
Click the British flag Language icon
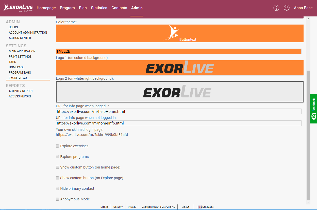pyautogui.click(x=200, y=207)
